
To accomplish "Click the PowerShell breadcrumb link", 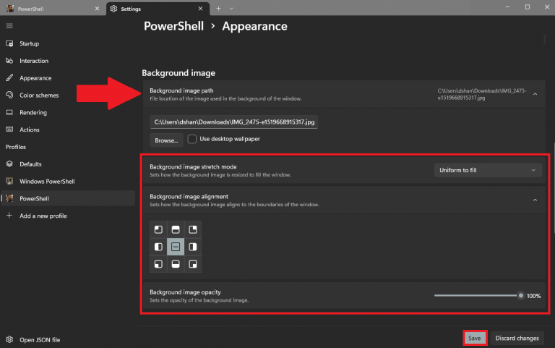I will pyautogui.click(x=173, y=26).
